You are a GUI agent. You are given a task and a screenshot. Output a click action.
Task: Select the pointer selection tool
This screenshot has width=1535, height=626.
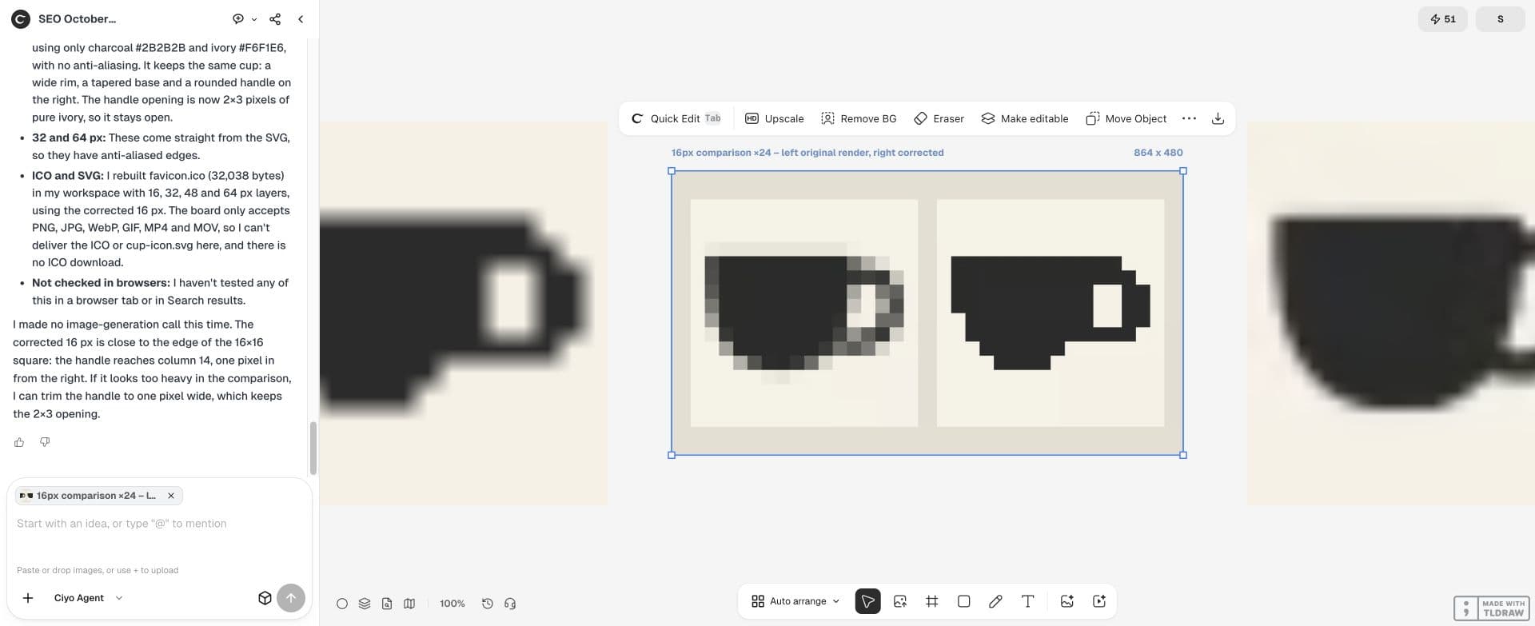click(867, 601)
